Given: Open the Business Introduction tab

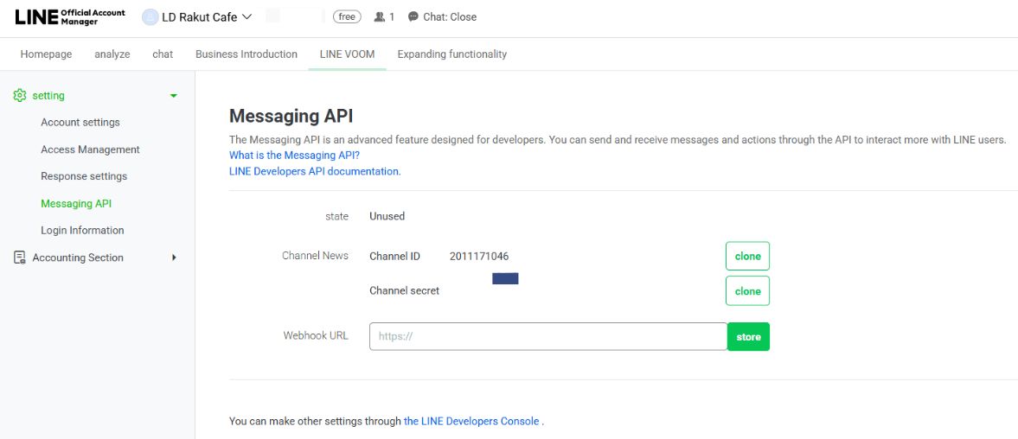Looking at the screenshot, I should click(x=246, y=54).
